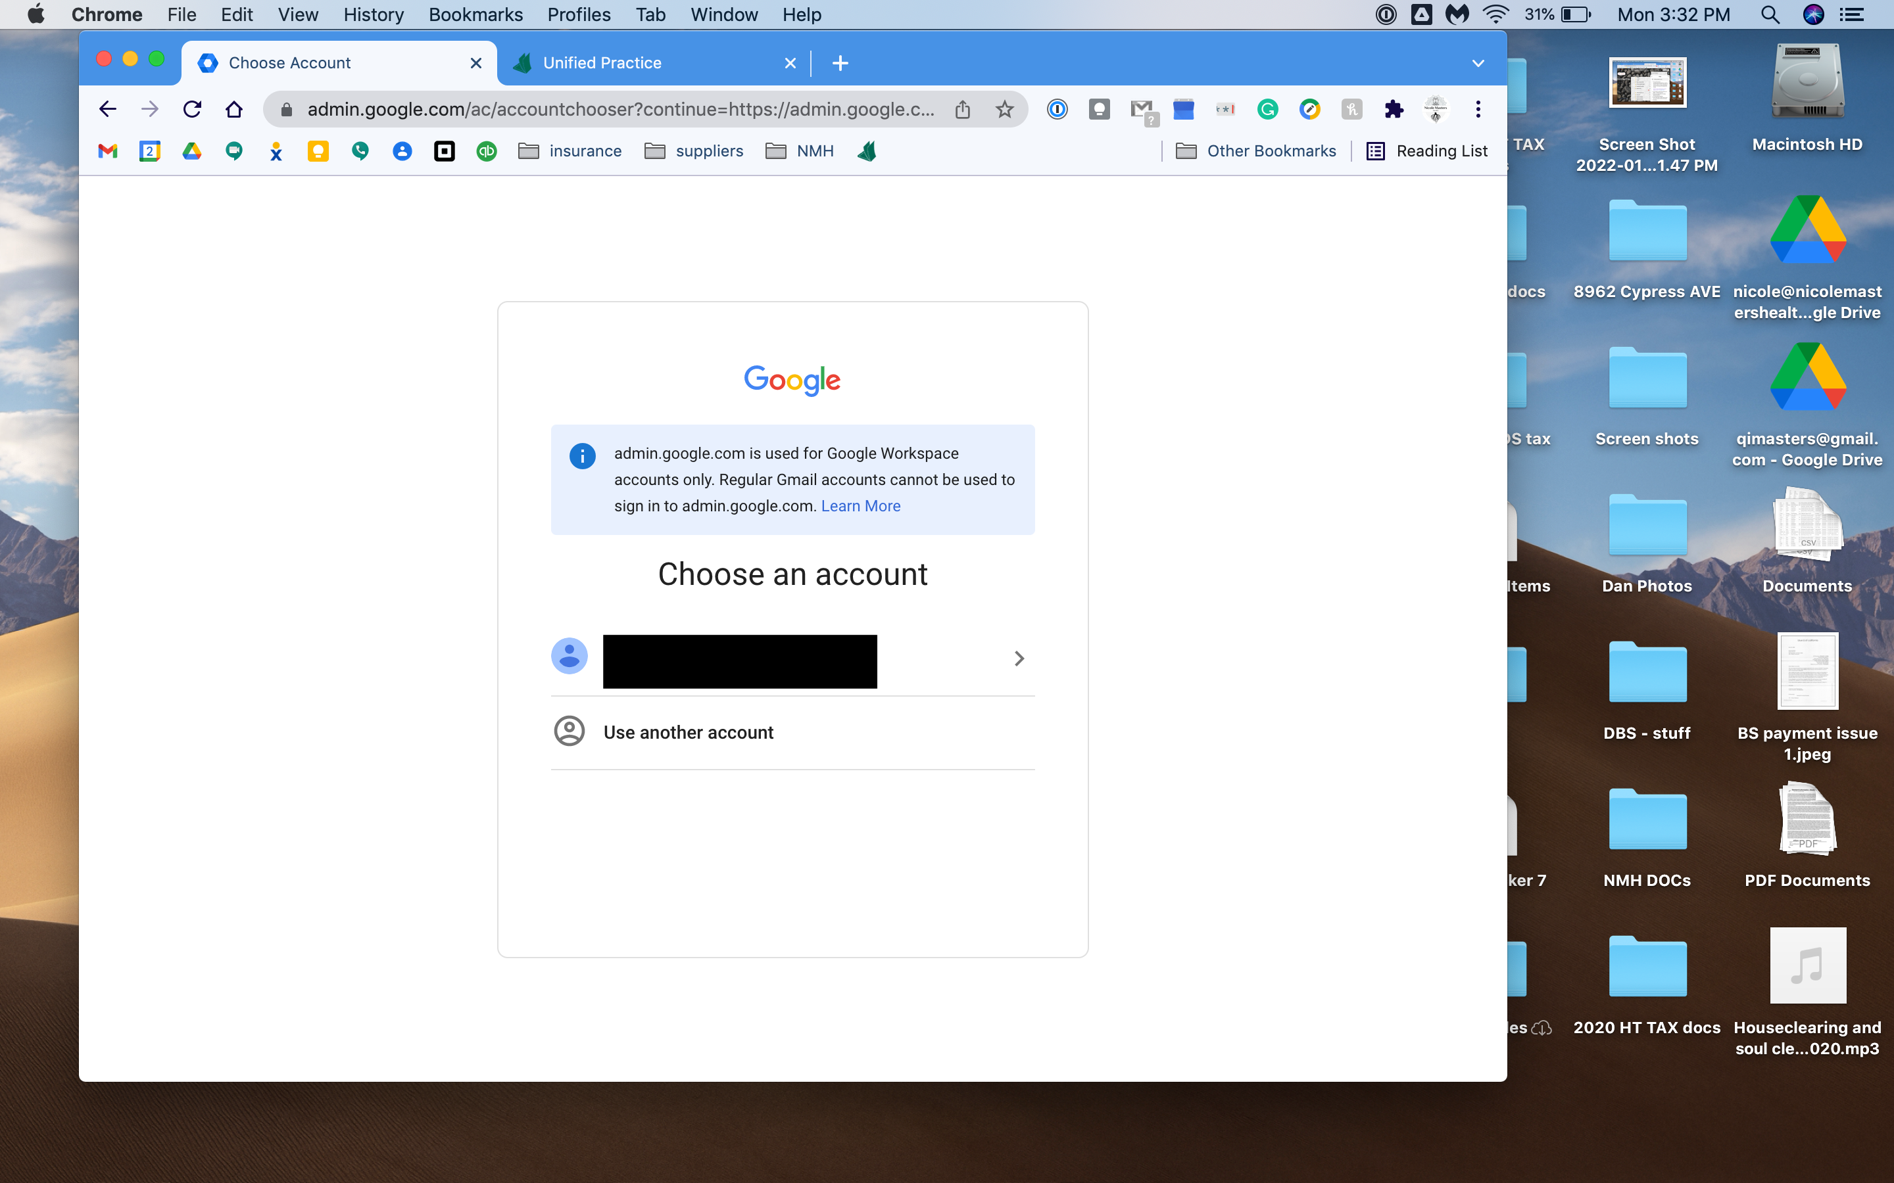Expand the tab search dropdown arrow
This screenshot has width=1894, height=1183.
pos(1478,63)
